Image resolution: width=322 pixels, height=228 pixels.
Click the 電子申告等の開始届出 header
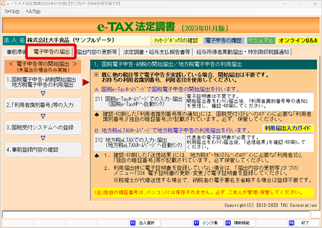click(x=43, y=67)
